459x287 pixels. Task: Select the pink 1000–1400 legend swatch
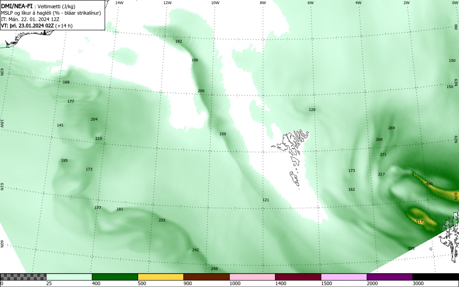(252, 277)
